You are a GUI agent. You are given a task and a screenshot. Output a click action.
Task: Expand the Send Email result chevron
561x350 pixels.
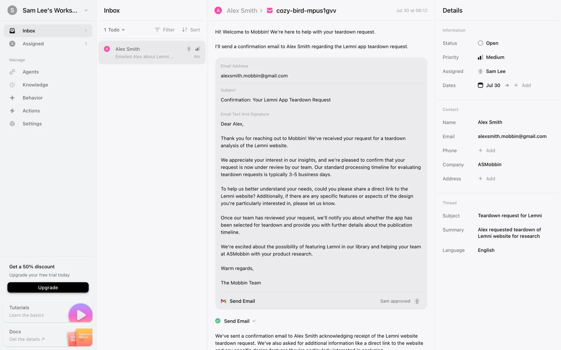point(254,321)
